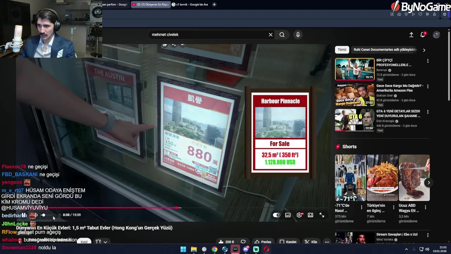
Task: Open the Amazon Flex kargo video thumbnail
Action: pyautogui.click(x=354, y=95)
